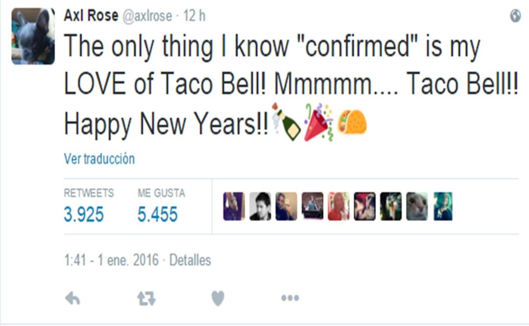The height and width of the screenshot is (326, 529).
Task: View the 5.455 Me Gusta list
Action: click(158, 214)
